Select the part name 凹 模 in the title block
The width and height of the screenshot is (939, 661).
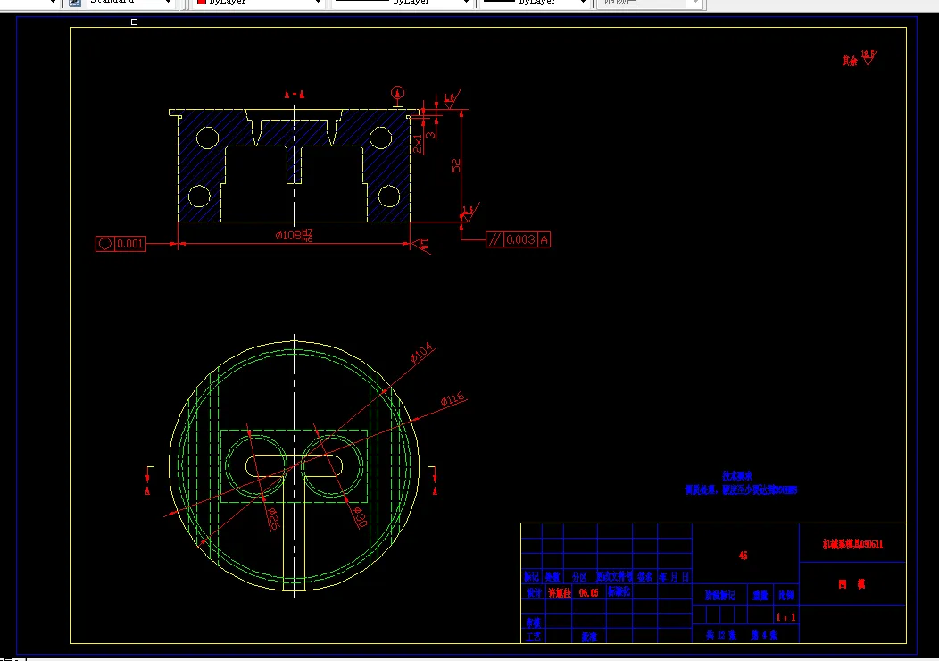pyautogui.click(x=852, y=584)
